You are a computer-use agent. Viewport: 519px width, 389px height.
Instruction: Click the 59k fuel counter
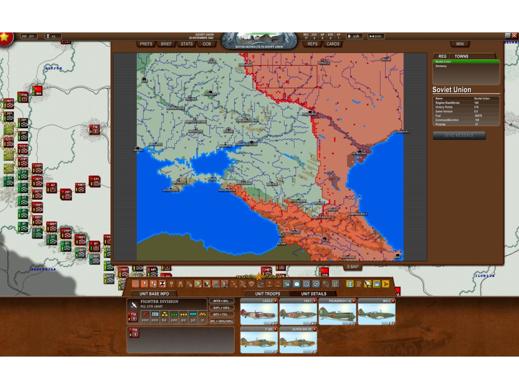click(354, 36)
